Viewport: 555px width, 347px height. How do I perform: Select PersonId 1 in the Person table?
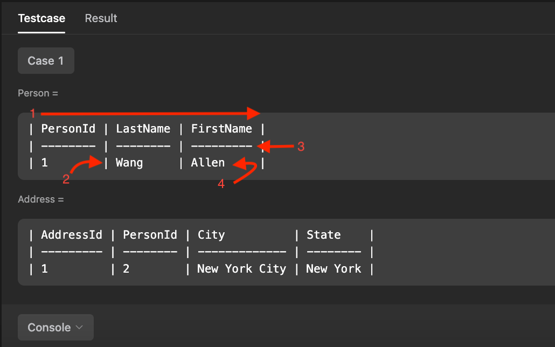44,162
